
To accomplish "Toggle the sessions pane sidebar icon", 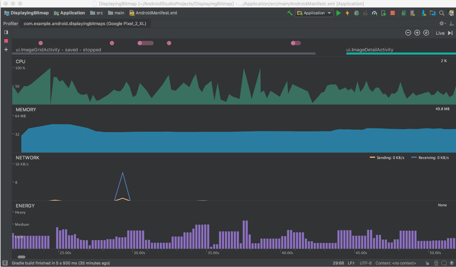I will (6, 32).
